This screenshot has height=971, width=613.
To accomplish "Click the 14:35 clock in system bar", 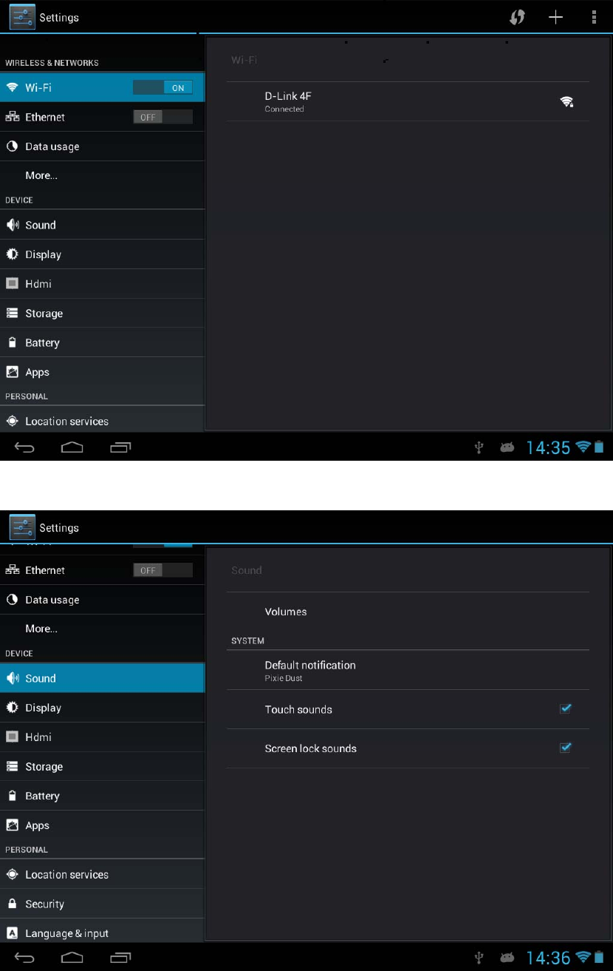I will coord(548,447).
